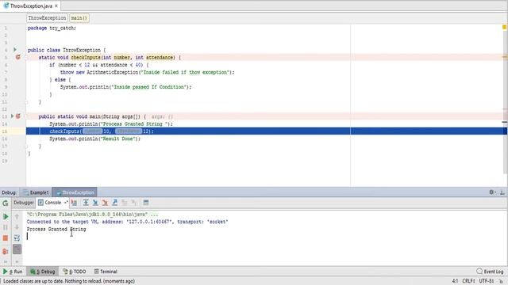Expand more console toolbar actions
This screenshot has width=508, height=285.
tap(17, 261)
